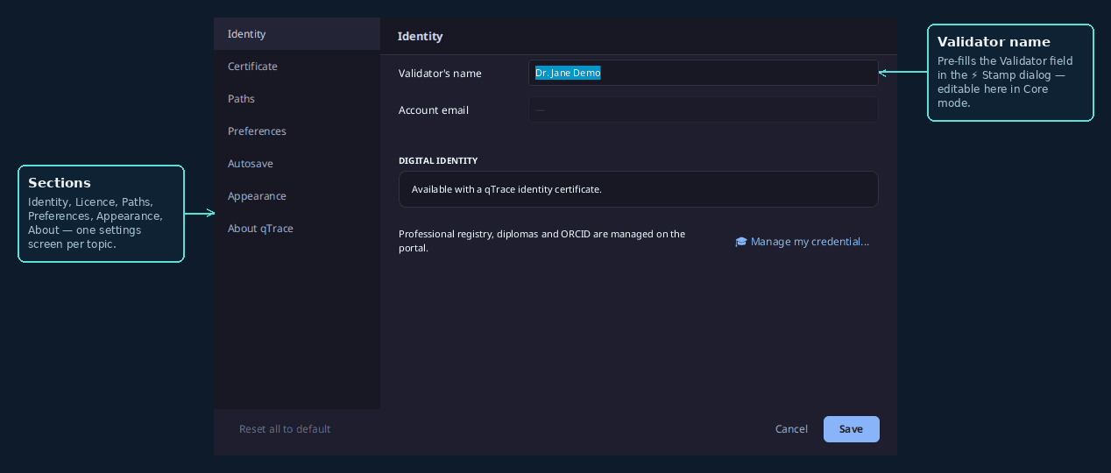The image size is (1111, 473).
Task: Click the qTrace identity certificate notice box
Action: click(x=638, y=189)
